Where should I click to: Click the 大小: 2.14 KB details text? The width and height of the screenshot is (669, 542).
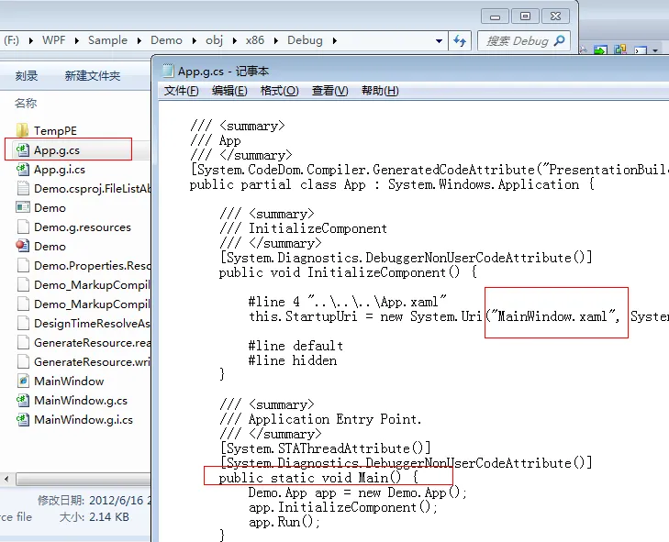(x=94, y=517)
